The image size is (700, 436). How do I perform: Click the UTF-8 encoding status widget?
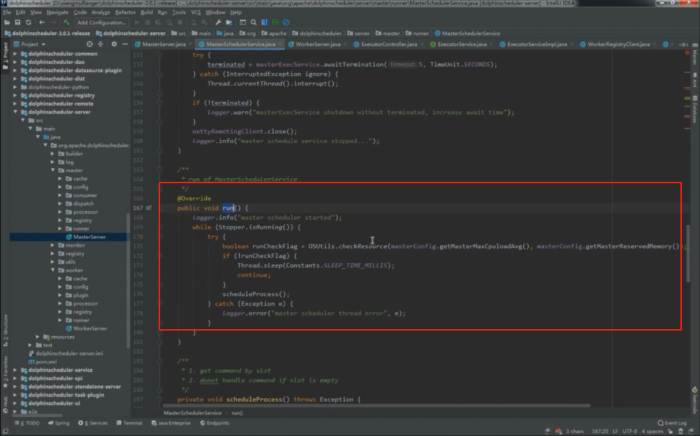tap(630, 431)
